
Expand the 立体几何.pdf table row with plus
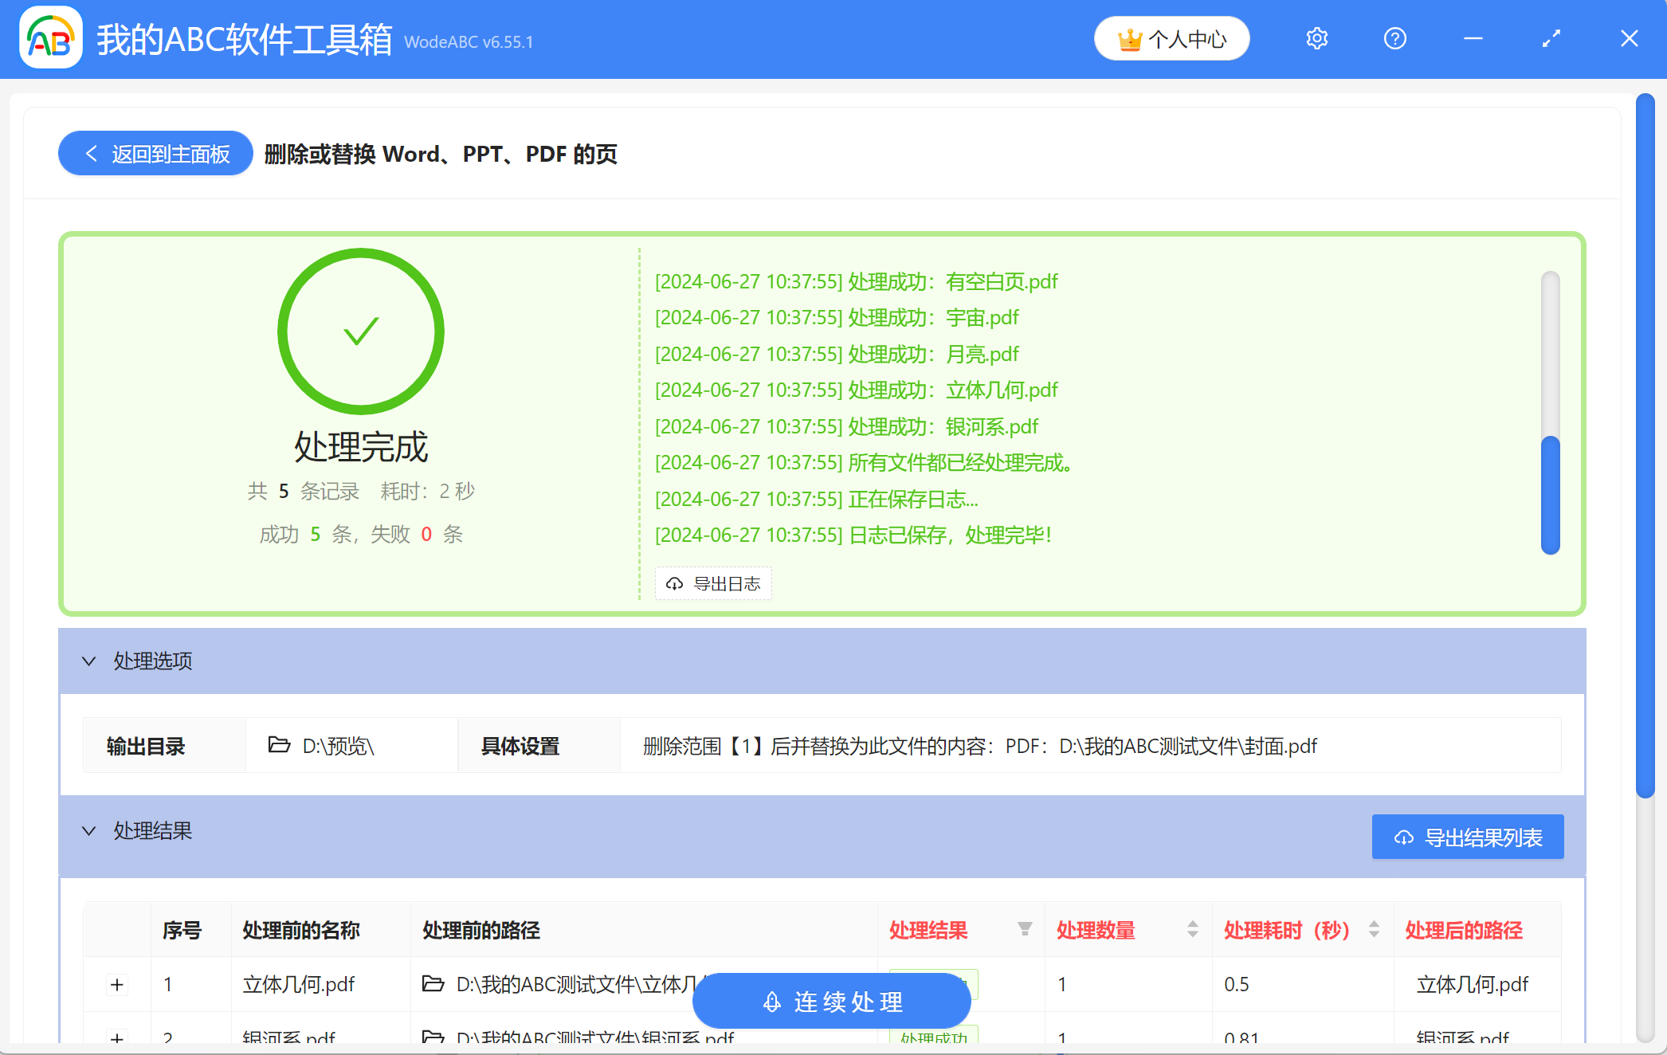[117, 984]
